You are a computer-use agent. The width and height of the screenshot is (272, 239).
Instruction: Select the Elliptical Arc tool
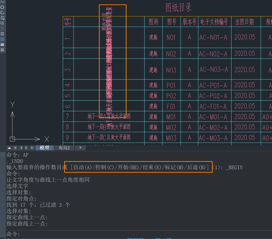click(x=3, y=13)
